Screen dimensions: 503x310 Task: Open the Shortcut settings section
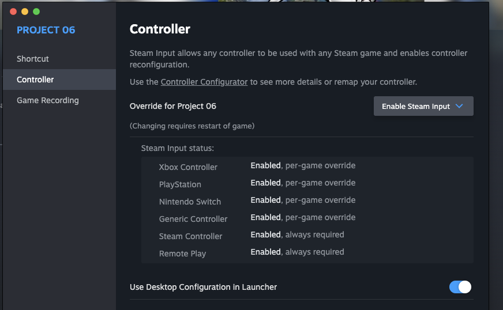(33, 59)
